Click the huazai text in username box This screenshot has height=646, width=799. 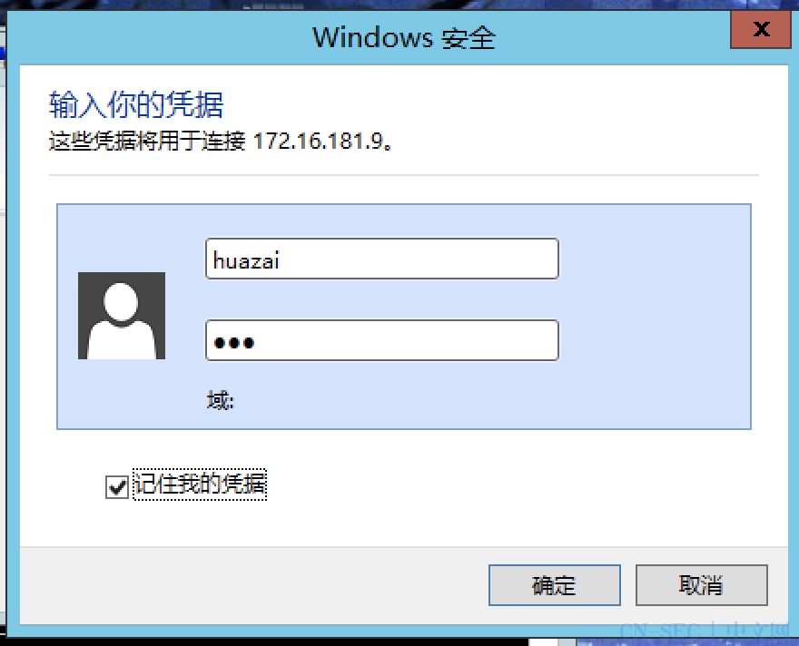click(246, 260)
